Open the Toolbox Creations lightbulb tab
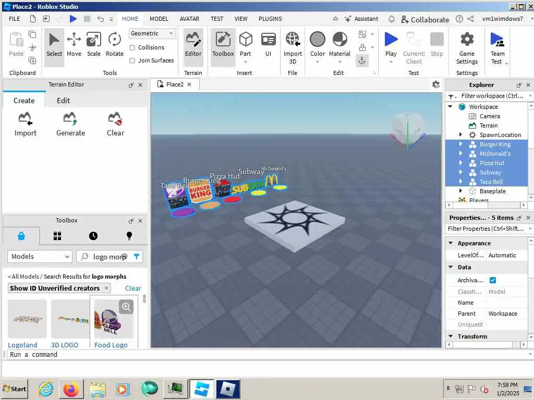 click(129, 236)
